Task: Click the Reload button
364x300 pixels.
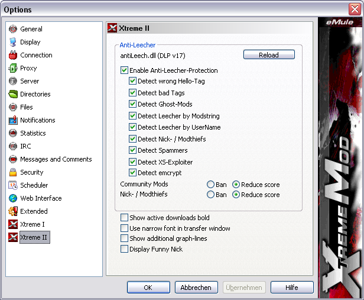Action: (269, 54)
